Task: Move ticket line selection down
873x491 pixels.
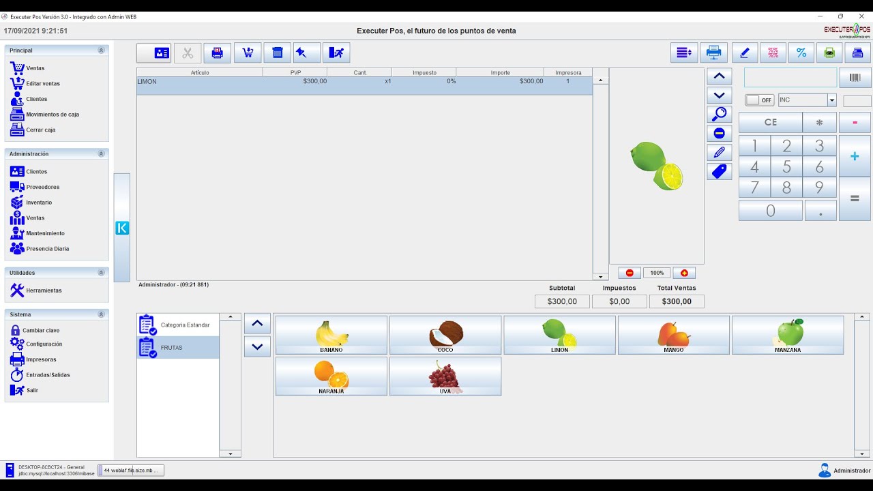Action: tap(719, 95)
